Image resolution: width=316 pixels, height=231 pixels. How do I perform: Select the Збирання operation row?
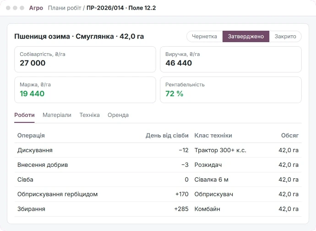pos(158,209)
